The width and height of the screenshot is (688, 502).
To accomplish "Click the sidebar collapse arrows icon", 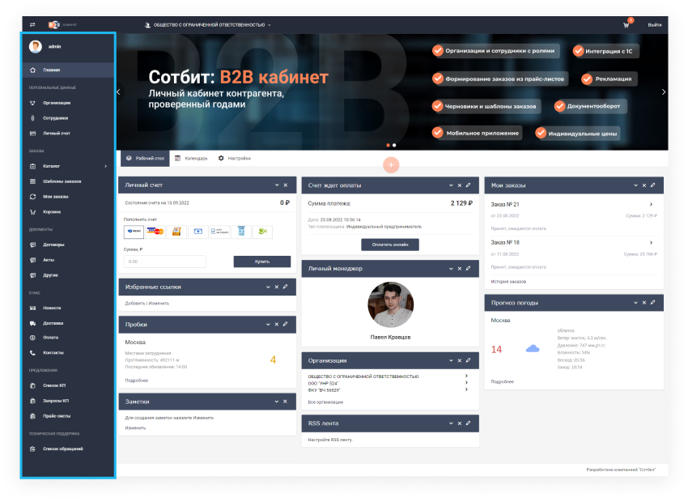I will pos(33,25).
